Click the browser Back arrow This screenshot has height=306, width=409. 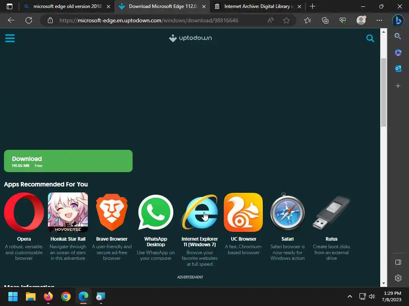point(11,20)
